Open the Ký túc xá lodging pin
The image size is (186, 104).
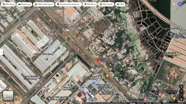point(83,22)
